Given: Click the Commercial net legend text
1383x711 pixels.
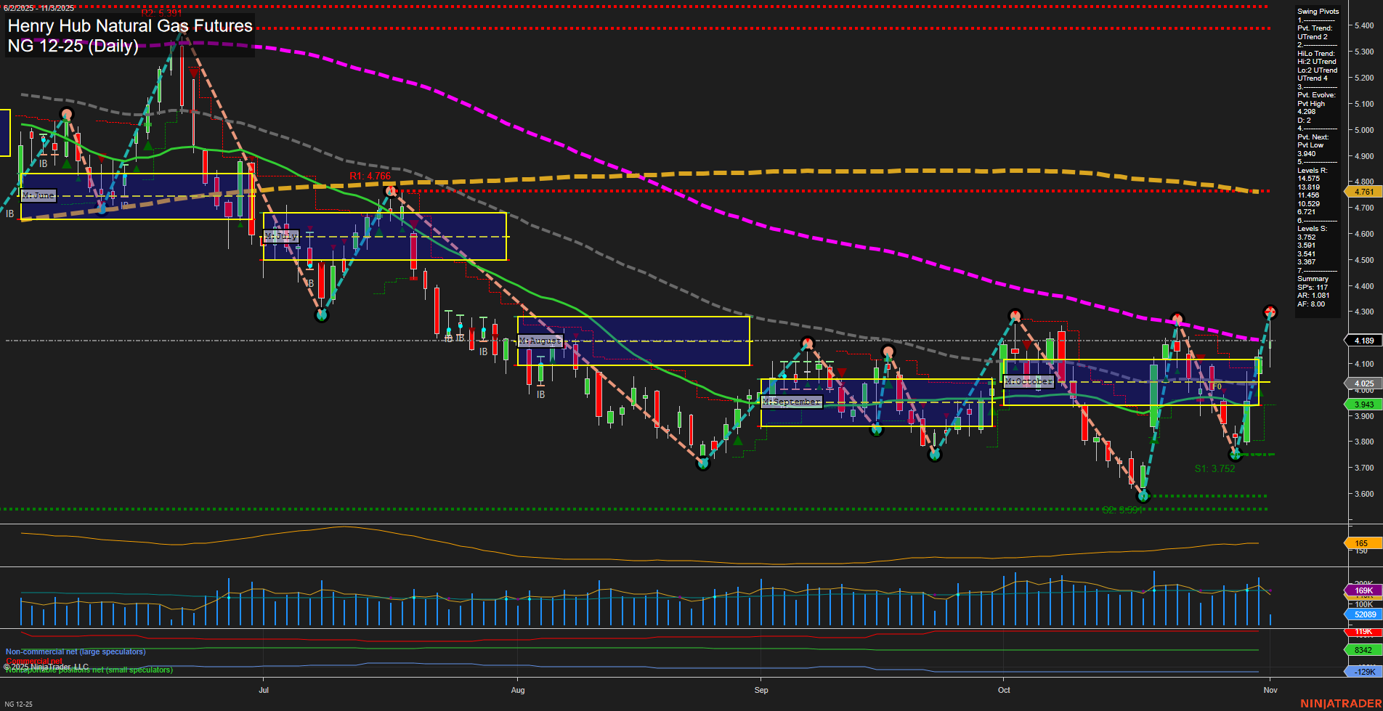Looking at the screenshot, I should [x=34, y=661].
